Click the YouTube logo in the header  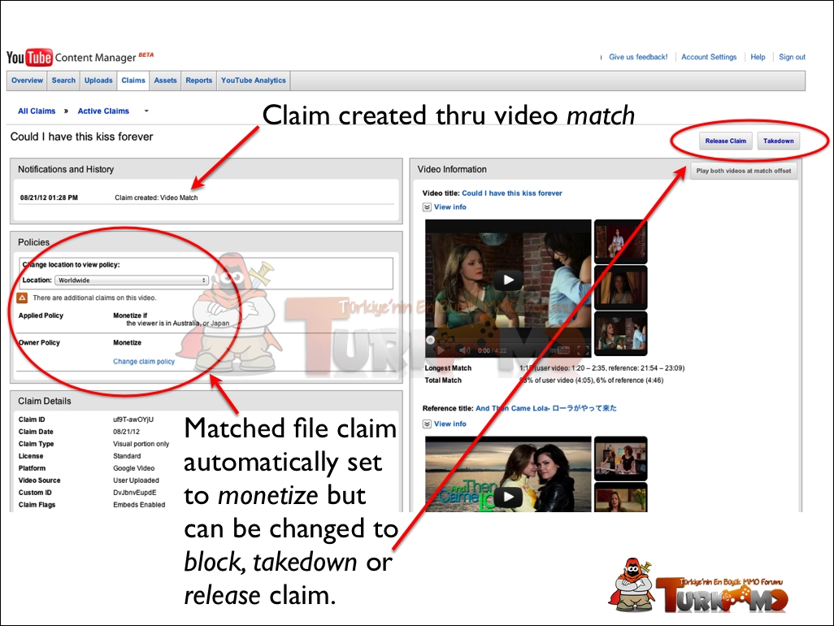[29, 57]
